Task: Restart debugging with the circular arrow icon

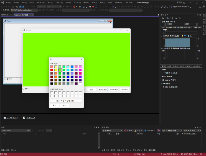Action: tap(96, 7)
